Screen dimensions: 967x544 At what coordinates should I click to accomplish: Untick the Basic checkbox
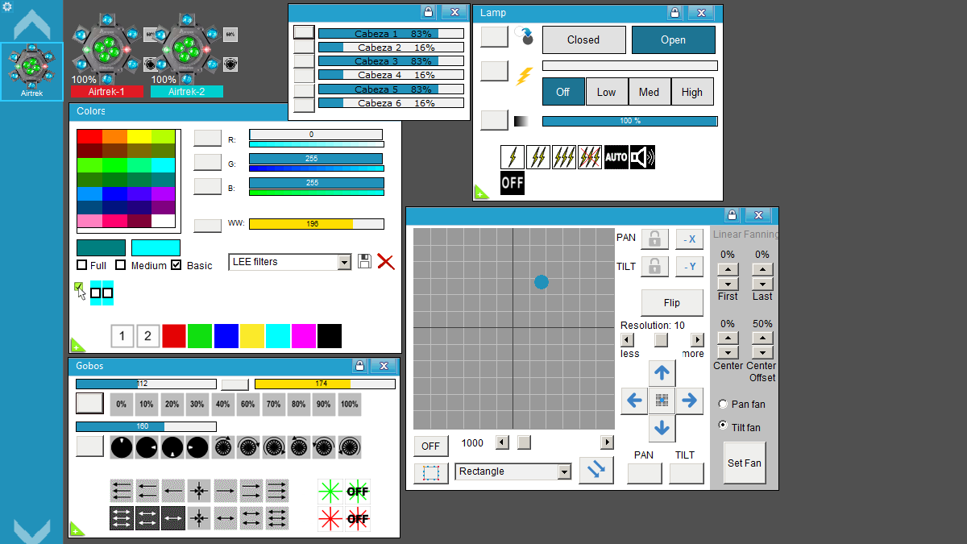[176, 264]
